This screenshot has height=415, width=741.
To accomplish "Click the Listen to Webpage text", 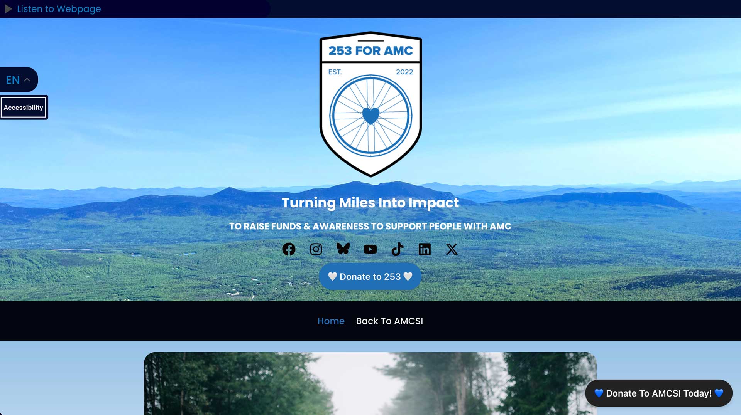I will point(59,9).
